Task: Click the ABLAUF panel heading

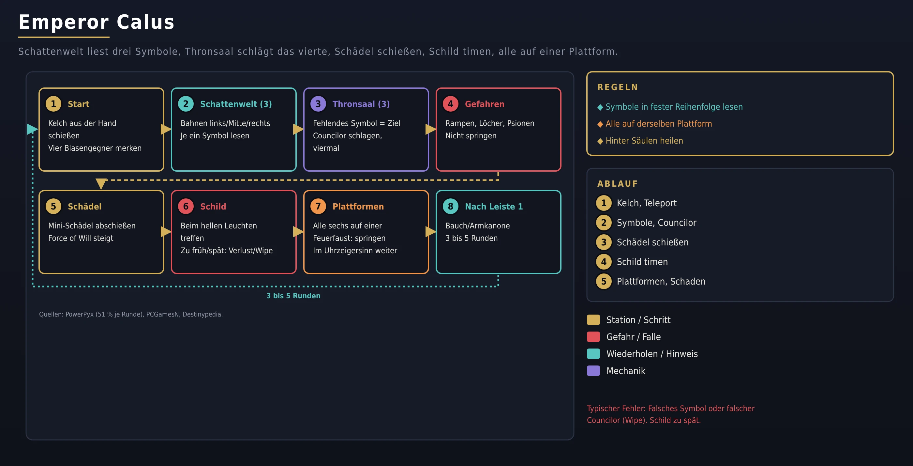Action: click(x=617, y=184)
